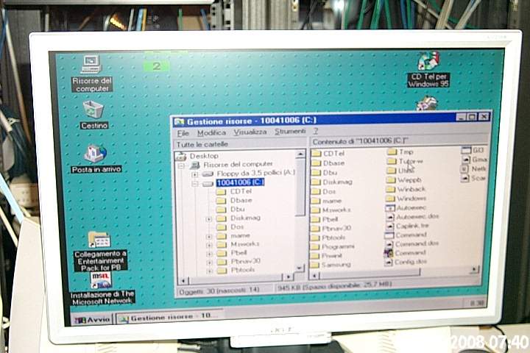Open the Visualizza menu
The height and width of the screenshot is (353, 530).
point(250,132)
